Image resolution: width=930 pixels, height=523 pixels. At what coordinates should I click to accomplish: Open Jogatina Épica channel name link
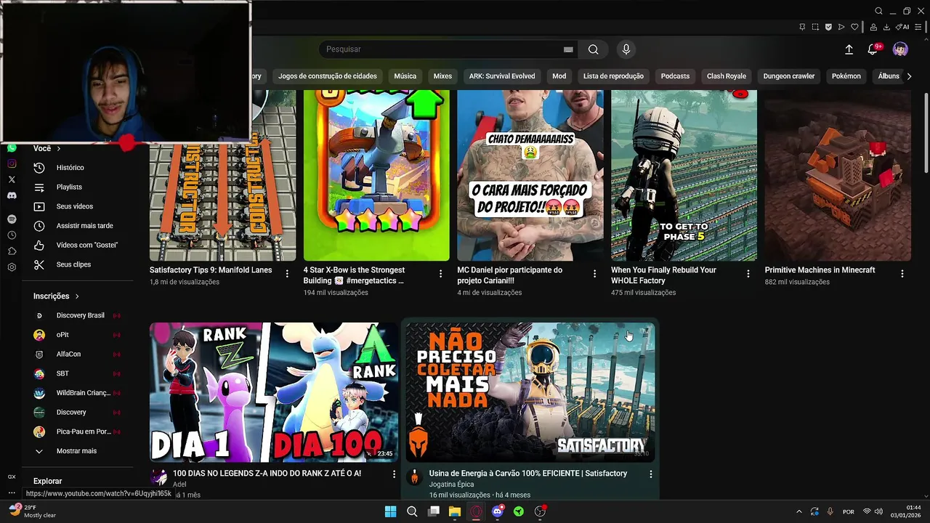(x=451, y=485)
